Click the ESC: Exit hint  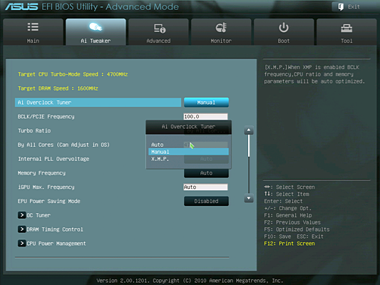click(310, 237)
